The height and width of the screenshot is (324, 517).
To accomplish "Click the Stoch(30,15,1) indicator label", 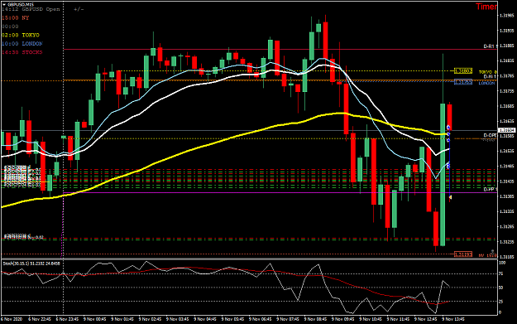I will pos(31,264).
